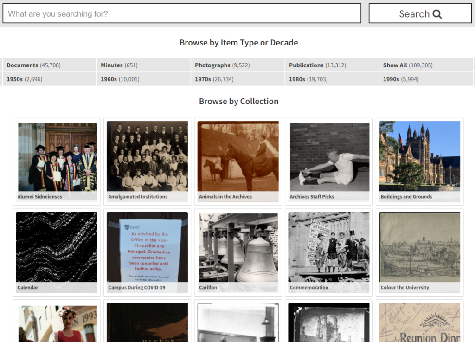Click the Amalgamated Institutions caption text
475x342 pixels.
(138, 197)
